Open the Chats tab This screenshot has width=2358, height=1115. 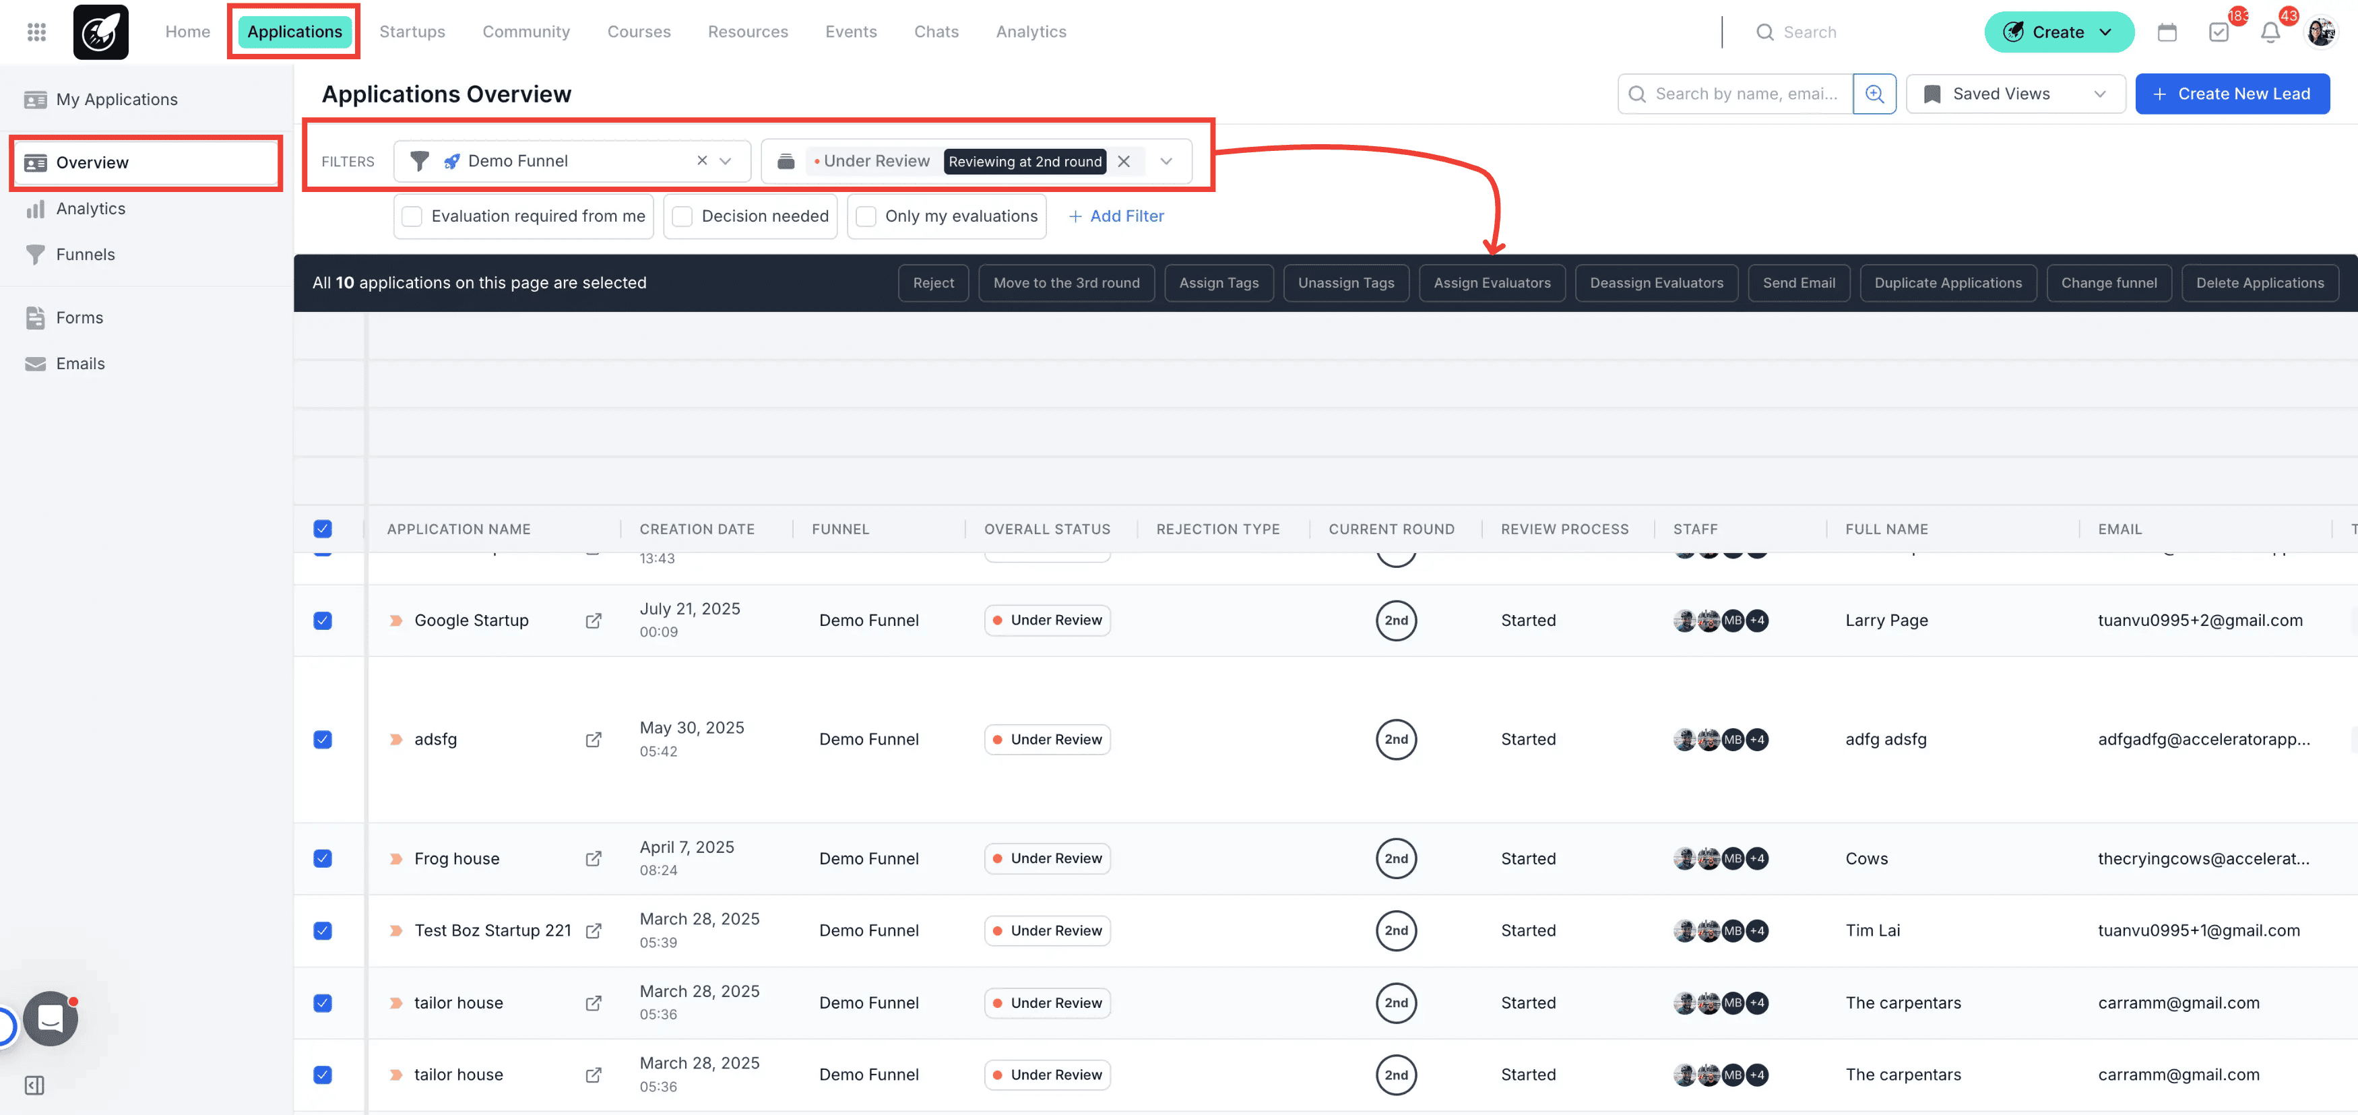(x=936, y=32)
